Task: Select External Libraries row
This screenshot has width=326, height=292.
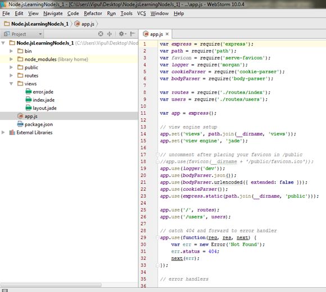Action: pyautogui.click(x=69, y=133)
